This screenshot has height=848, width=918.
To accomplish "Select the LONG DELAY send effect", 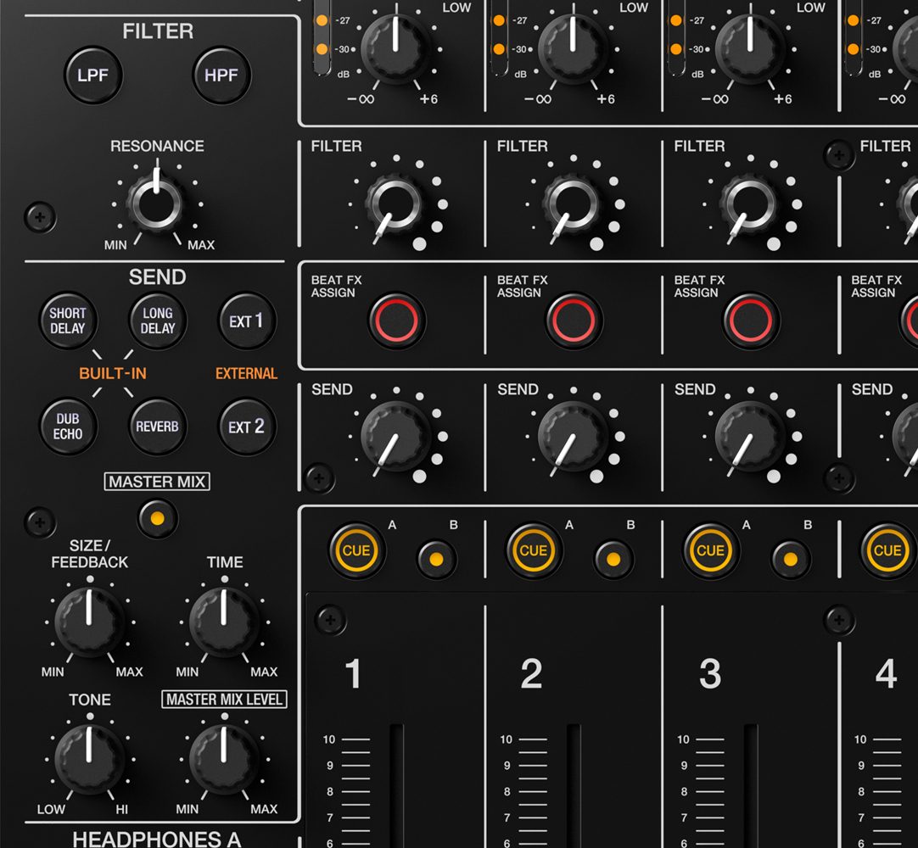I will click(156, 321).
